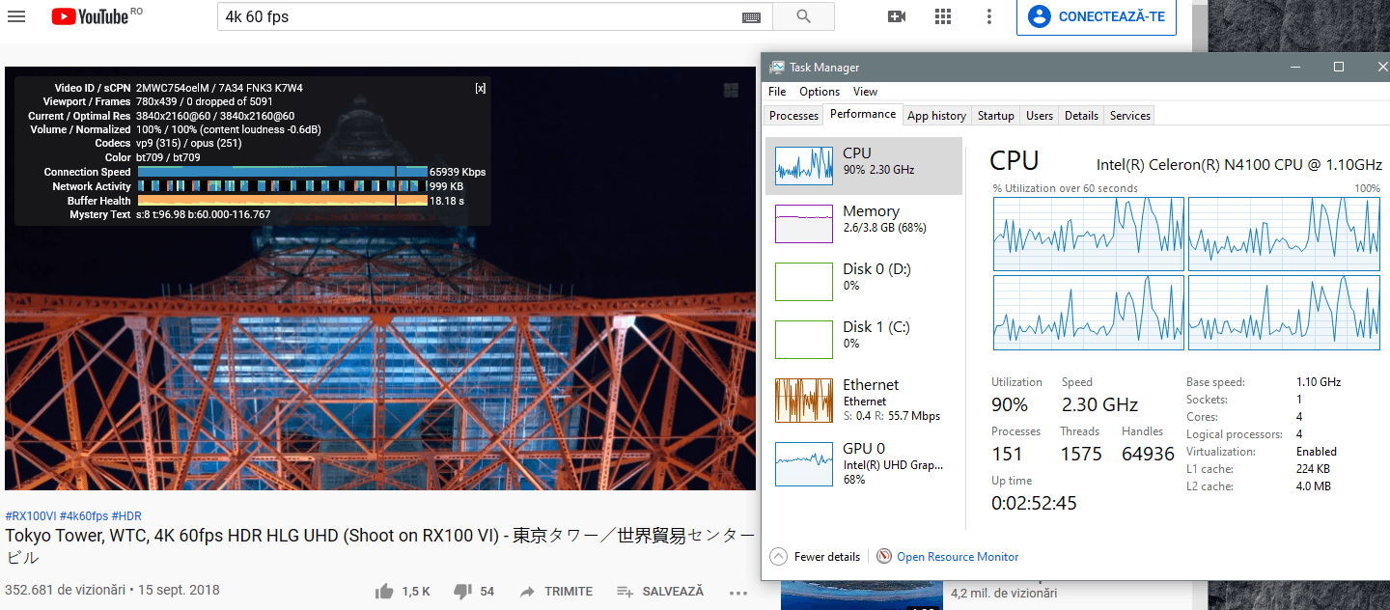The image size is (1390, 610).
Task: Close the stats for nerds overlay
Action: pos(481,88)
